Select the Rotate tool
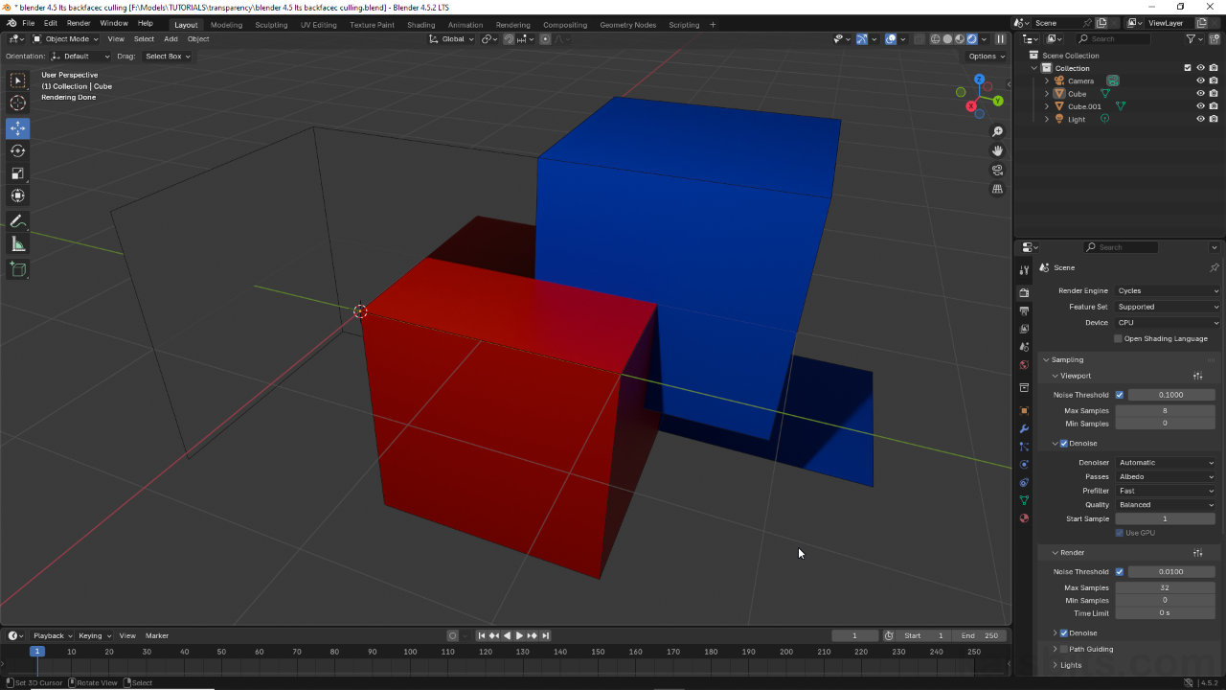The width and height of the screenshot is (1226, 690). 18,150
